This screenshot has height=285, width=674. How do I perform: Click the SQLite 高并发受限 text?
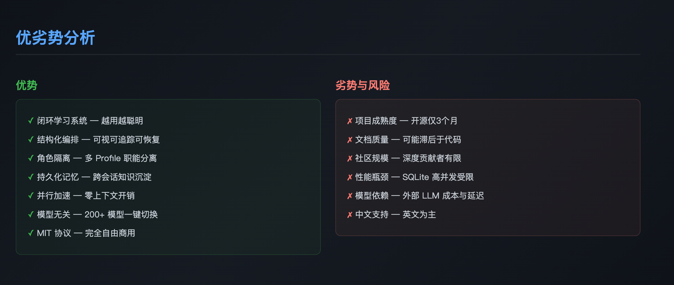[438, 177]
